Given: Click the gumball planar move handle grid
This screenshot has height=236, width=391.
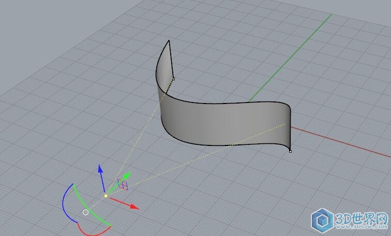Looking at the screenshot, I should click(123, 185).
